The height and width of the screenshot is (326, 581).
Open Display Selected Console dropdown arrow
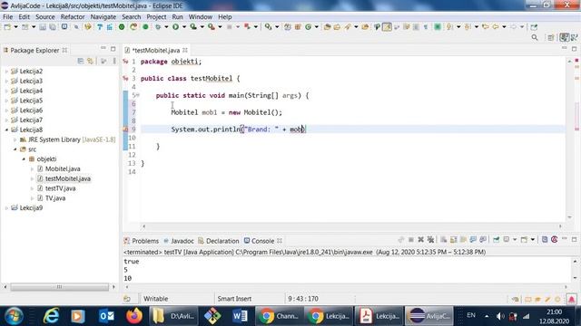coord(515,240)
